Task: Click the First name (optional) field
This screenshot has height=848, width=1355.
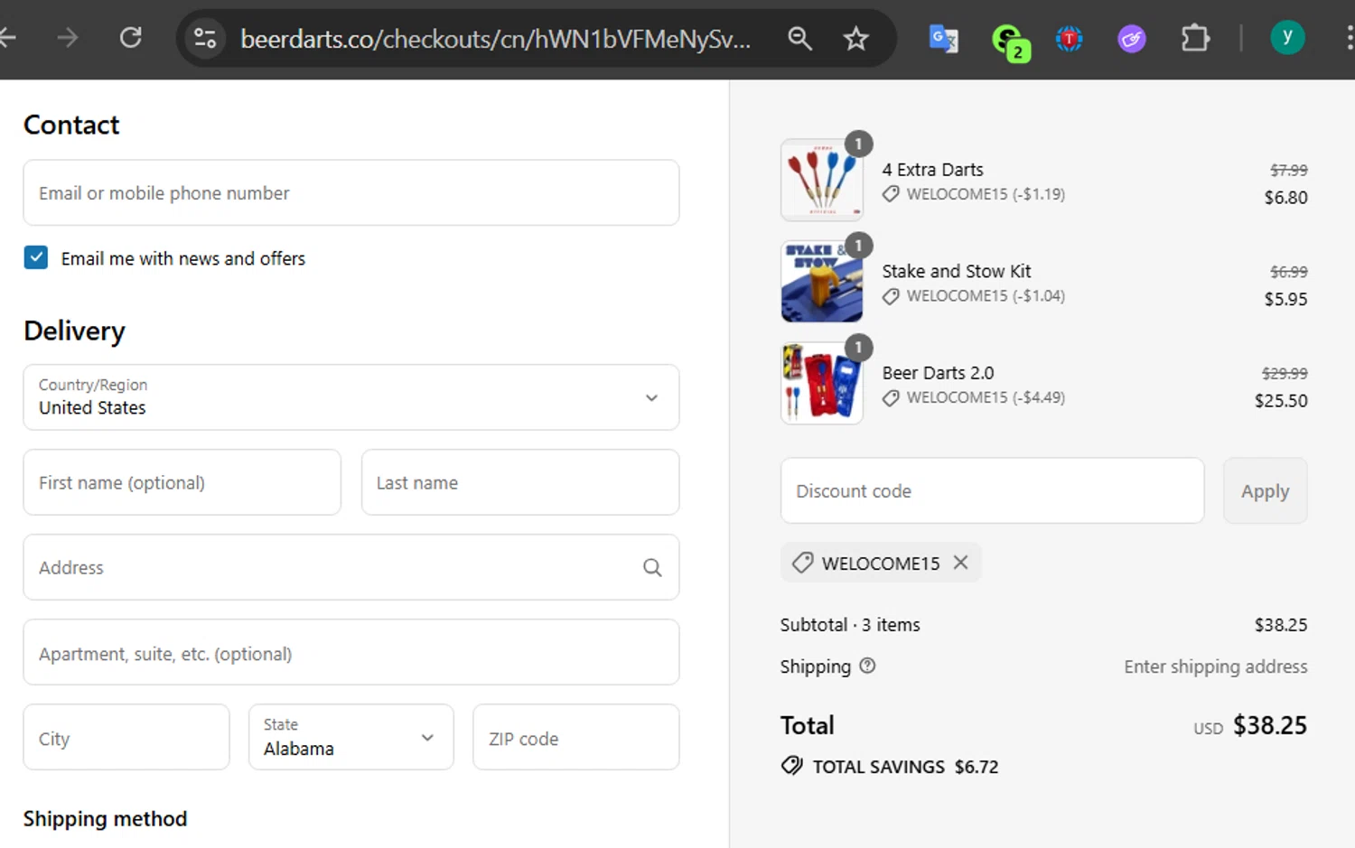Action: [182, 482]
